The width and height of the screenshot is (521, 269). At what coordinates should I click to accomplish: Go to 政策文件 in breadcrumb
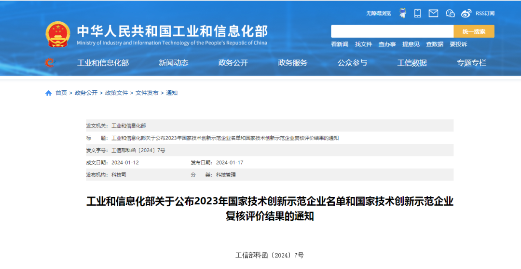[x=117, y=93]
